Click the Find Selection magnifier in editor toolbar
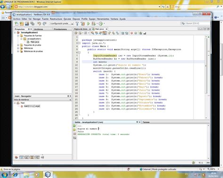Screen dimensions: 223x178 tap(92, 33)
